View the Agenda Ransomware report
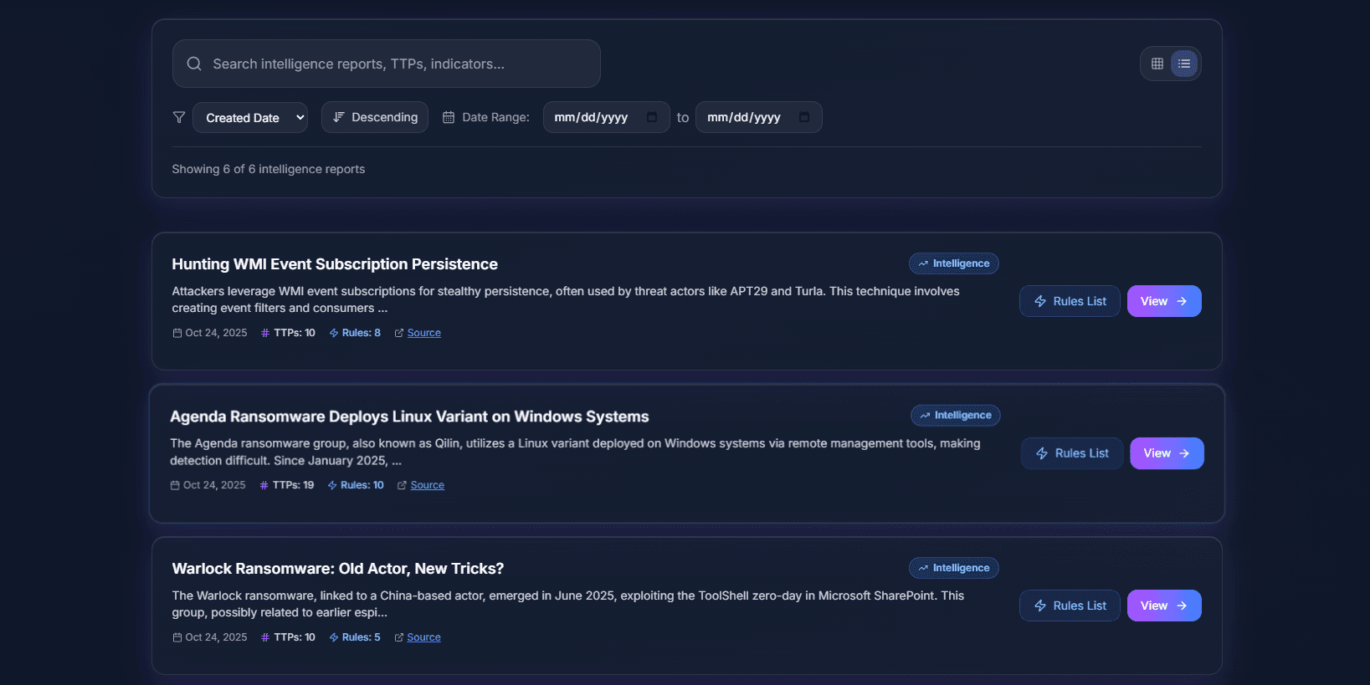The height and width of the screenshot is (685, 1370). [1166, 453]
